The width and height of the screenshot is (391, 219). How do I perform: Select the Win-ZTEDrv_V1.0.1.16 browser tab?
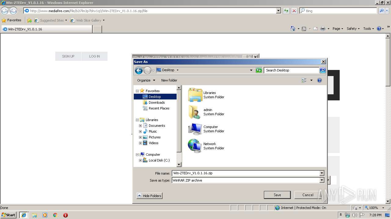pyautogui.click(x=46, y=29)
